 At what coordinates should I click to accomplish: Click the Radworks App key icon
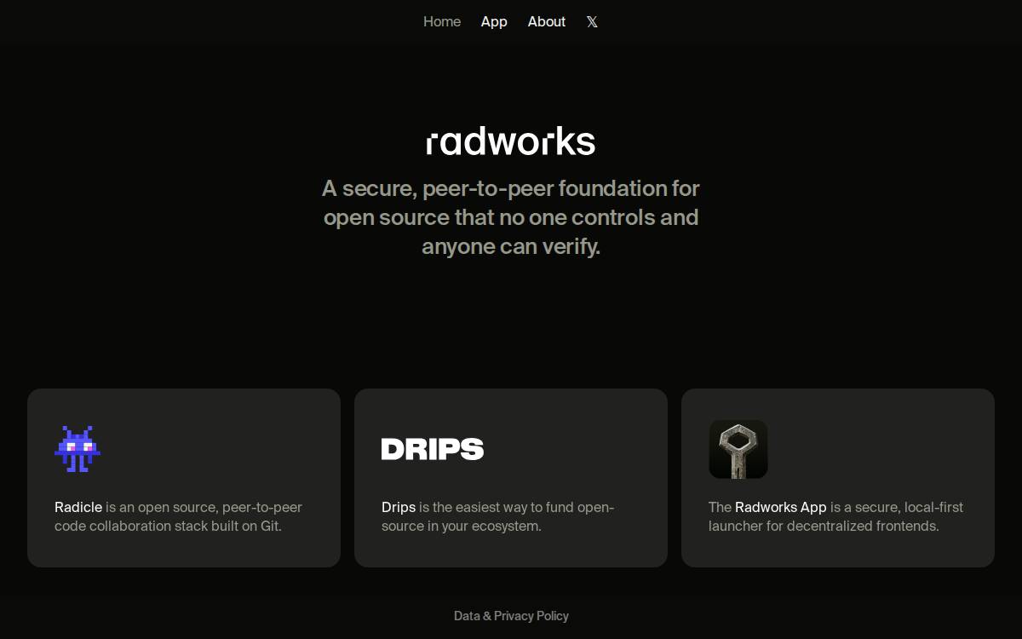pos(738,449)
